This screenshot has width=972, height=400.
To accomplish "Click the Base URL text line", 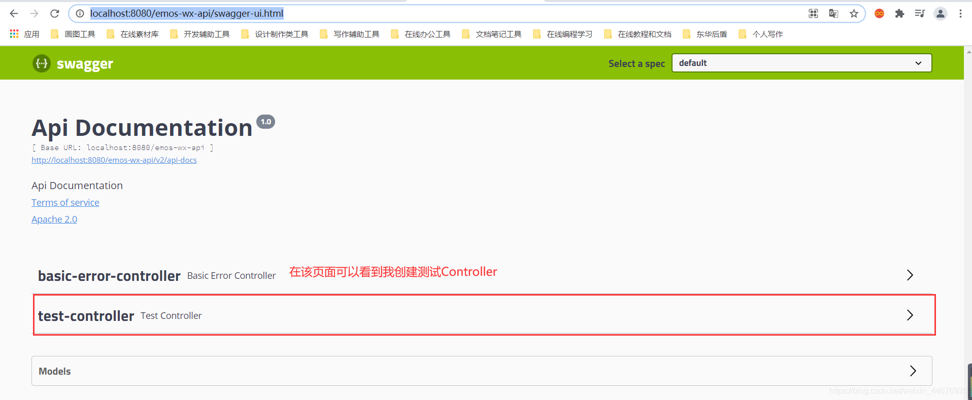I will pos(122,148).
